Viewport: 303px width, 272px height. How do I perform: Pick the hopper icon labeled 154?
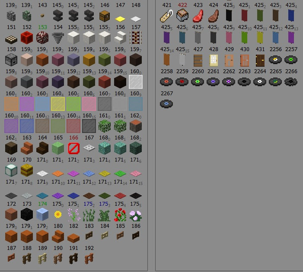coord(58,38)
